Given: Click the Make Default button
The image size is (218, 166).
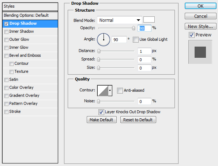Looking at the screenshot, I should coord(101,120).
